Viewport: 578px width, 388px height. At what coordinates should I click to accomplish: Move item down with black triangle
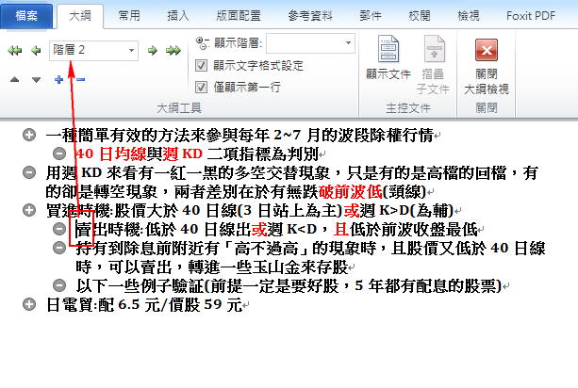pyautogui.click(x=36, y=79)
